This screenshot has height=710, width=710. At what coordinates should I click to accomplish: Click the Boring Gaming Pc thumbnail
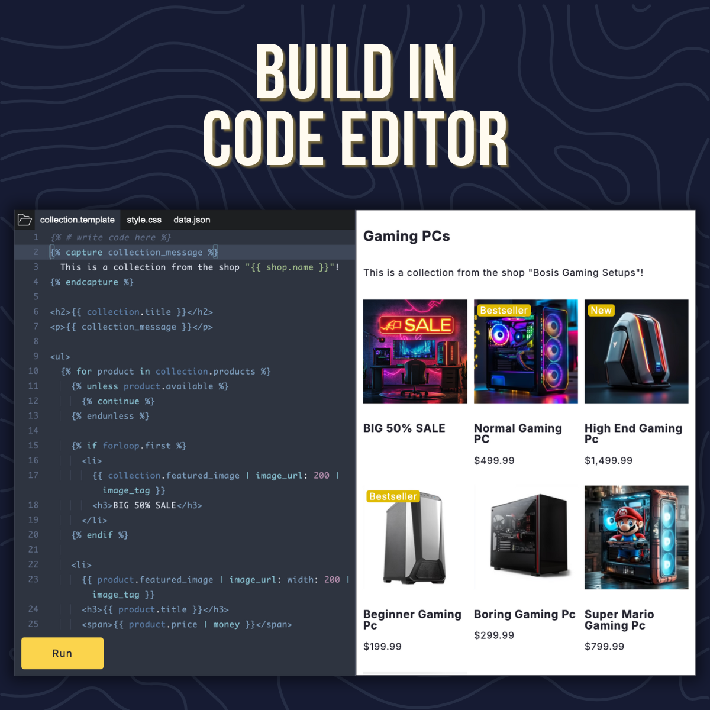pyautogui.click(x=525, y=537)
